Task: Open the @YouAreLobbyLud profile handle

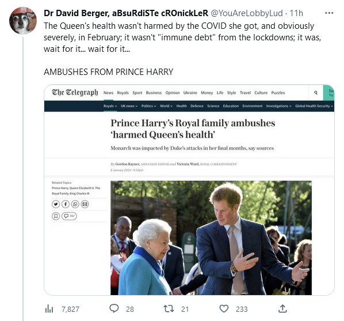Action: [247, 13]
